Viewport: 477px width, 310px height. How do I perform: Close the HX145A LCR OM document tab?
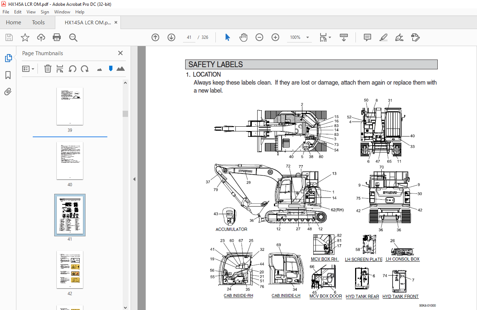click(116, 23)
